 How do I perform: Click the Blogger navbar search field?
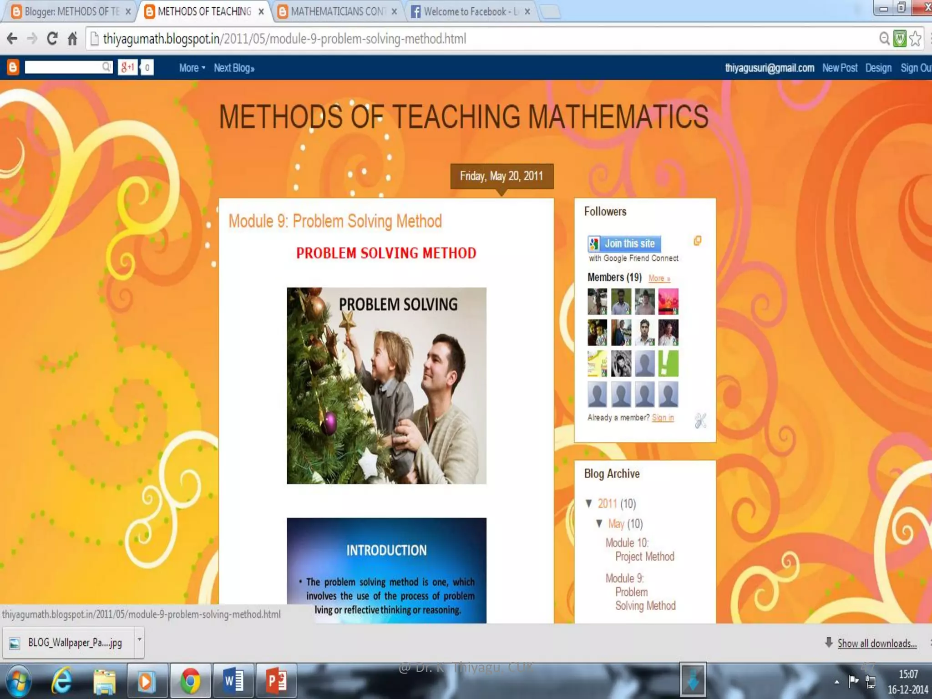64,67
